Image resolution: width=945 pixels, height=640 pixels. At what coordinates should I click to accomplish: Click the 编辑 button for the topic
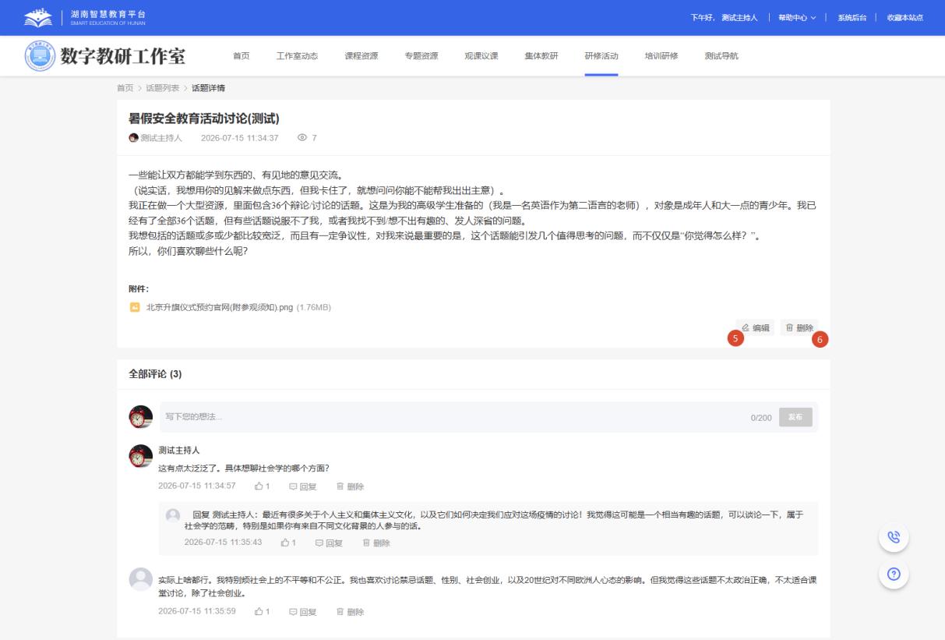[x=756, y=328]
